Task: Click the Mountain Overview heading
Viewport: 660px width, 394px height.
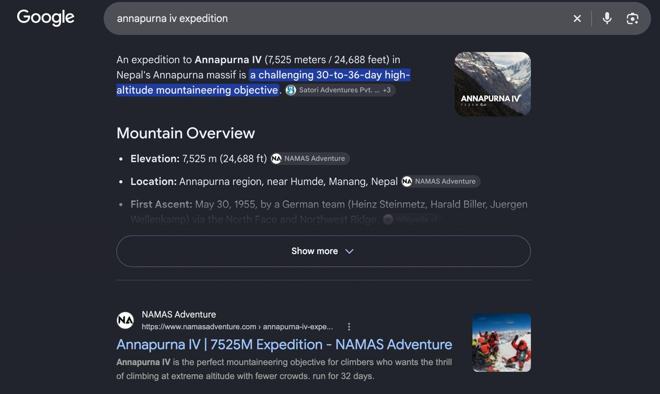Action: coord(186,133)
